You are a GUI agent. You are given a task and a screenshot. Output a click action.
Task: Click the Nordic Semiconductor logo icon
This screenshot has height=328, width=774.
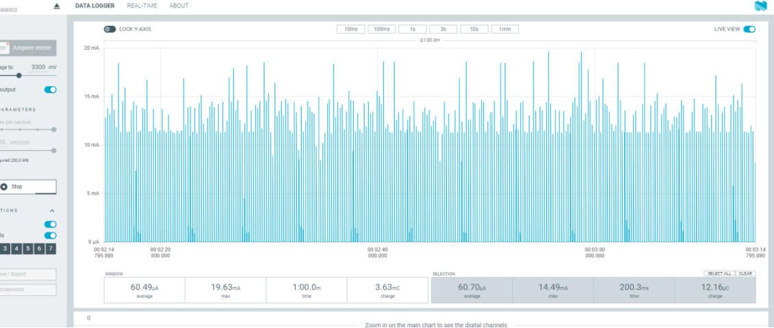tap(761, 6)
